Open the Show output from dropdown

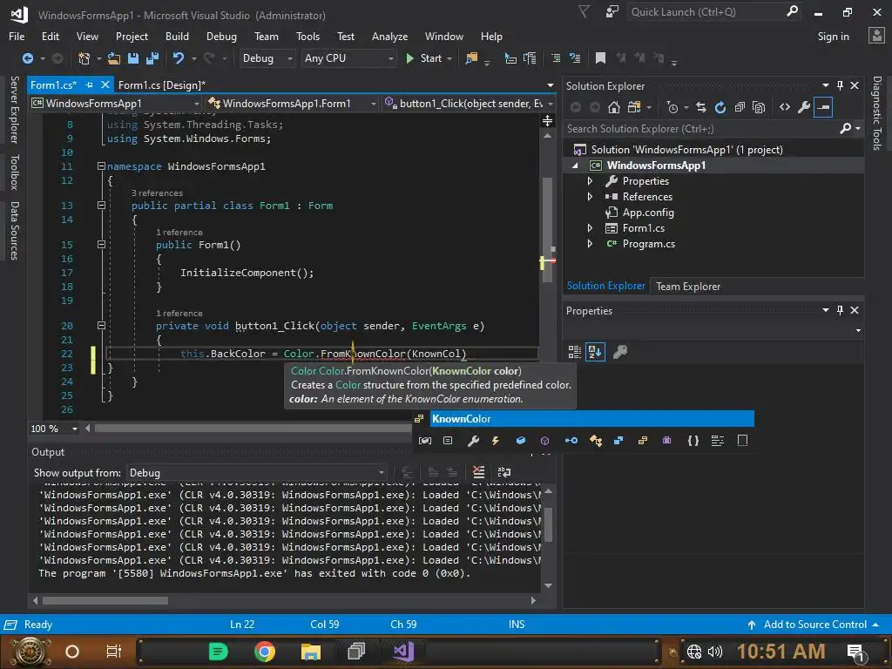click(x=257, y=473)
